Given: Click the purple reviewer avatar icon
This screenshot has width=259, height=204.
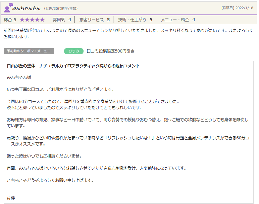Looking at the screenshot, I should (8, 7).
